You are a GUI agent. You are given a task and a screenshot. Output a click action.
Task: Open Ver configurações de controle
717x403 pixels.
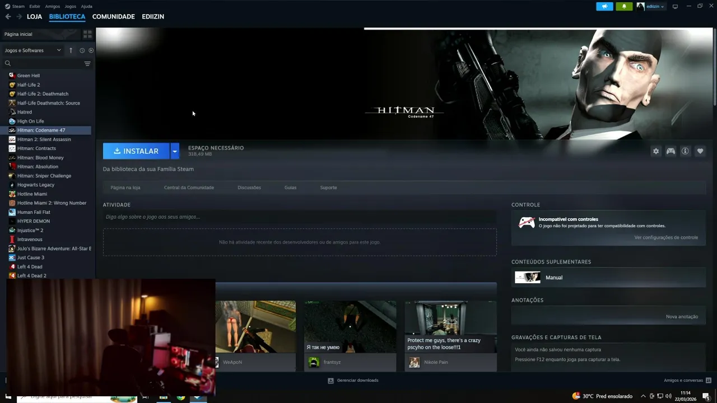tap(666, 237)
